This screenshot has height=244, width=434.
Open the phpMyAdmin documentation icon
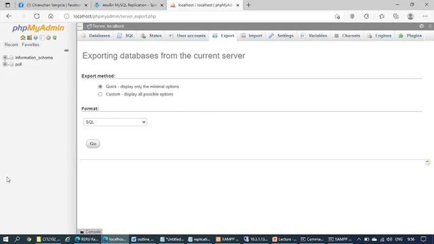tap(35, 38)
